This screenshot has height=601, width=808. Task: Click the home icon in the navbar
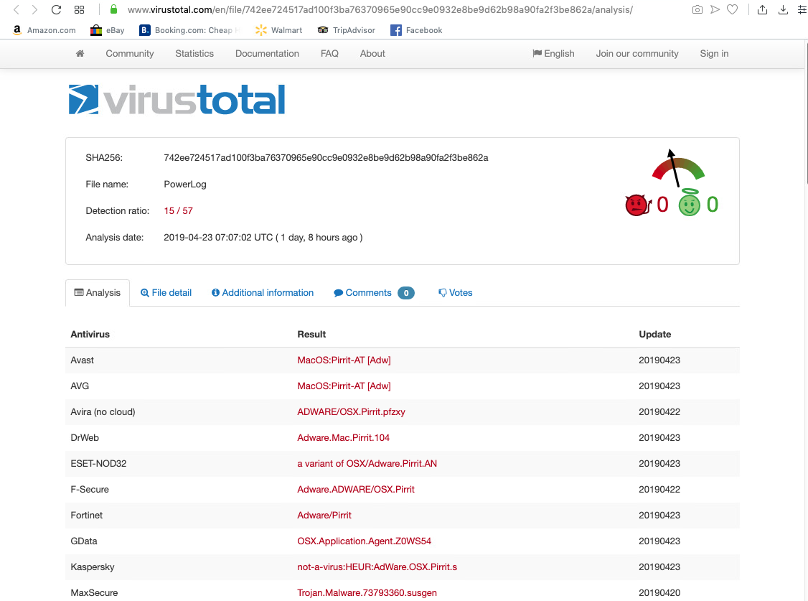click(x=80, y=54)
